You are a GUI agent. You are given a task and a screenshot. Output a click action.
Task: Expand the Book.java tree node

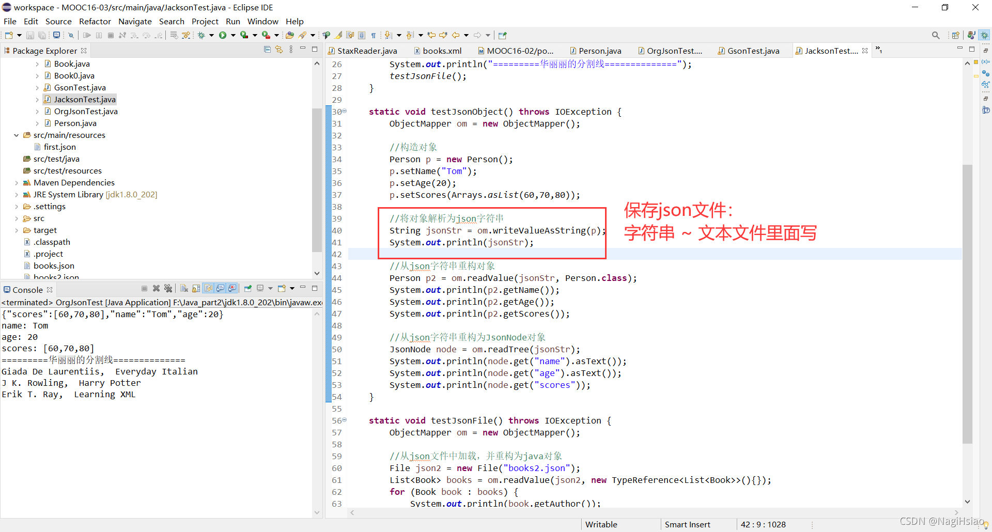click(x=37, y=64)
